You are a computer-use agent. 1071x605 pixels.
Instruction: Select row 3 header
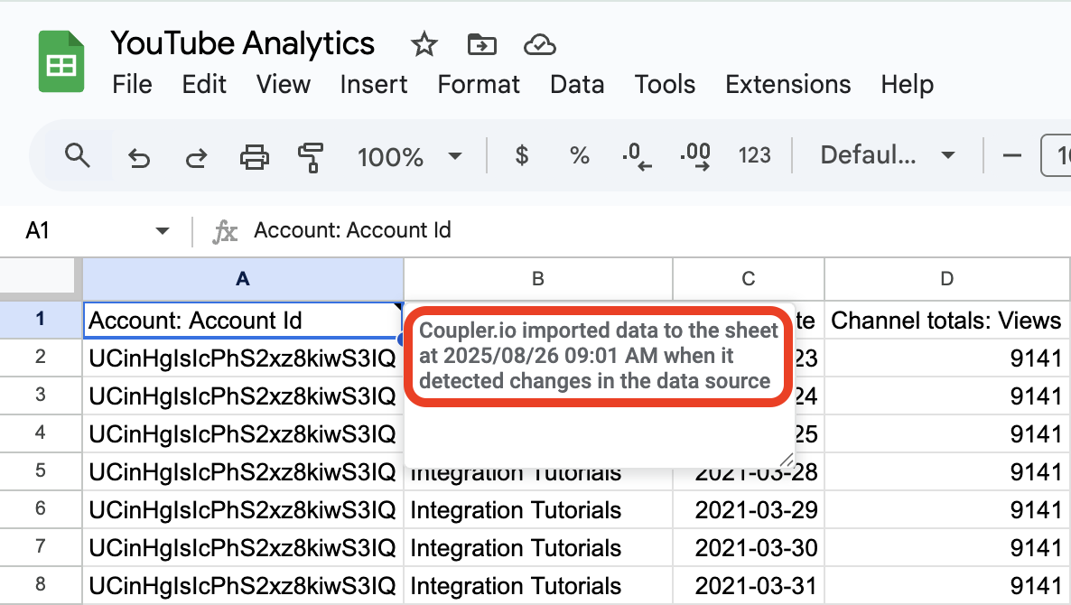click(41, 395)
